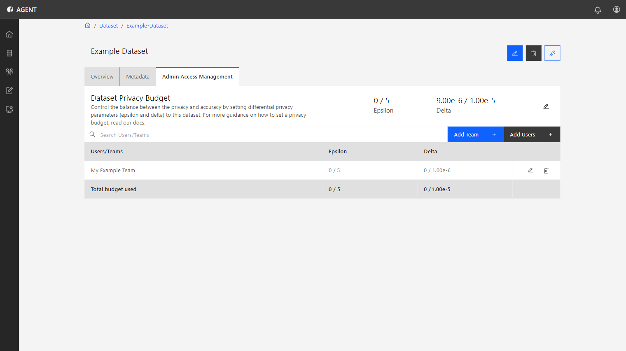Click the Users/Teams column header
Screen dimensions: 626x351
[x=107, y=152]
